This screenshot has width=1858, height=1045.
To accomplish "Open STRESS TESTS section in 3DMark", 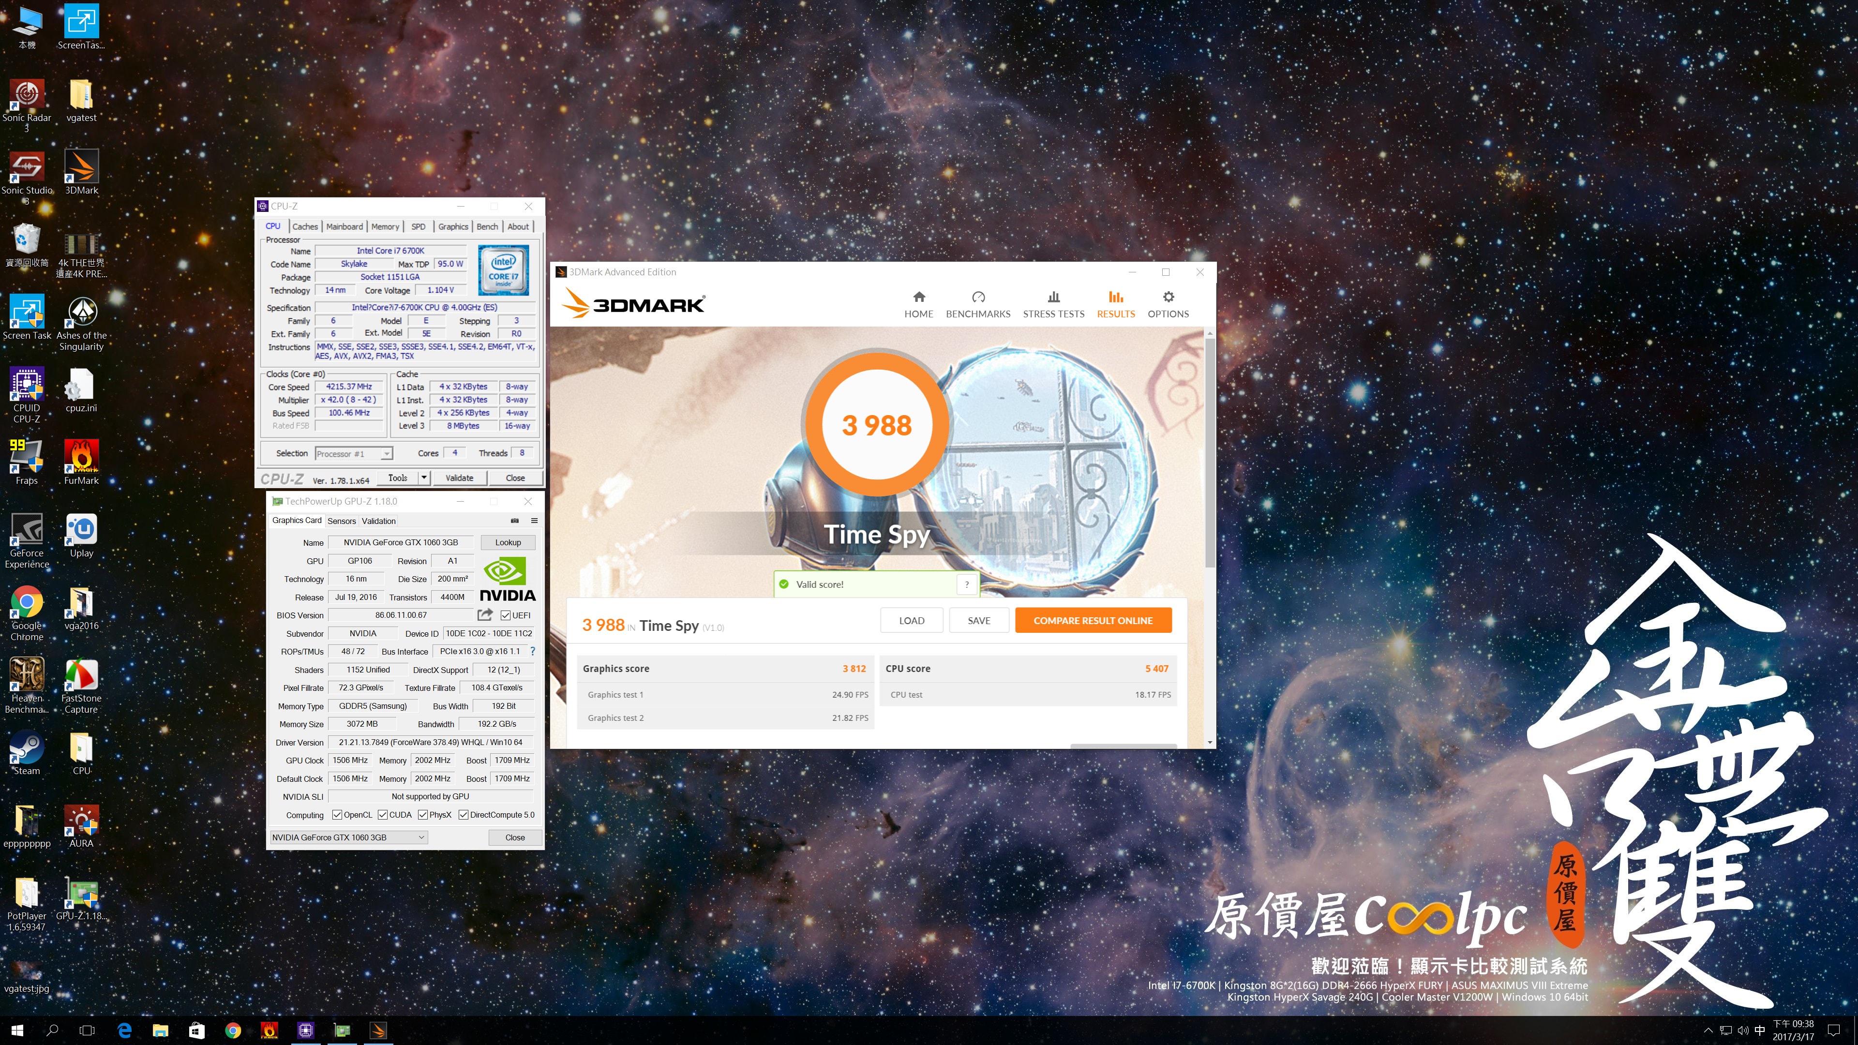I will [x=1053, y=304].
